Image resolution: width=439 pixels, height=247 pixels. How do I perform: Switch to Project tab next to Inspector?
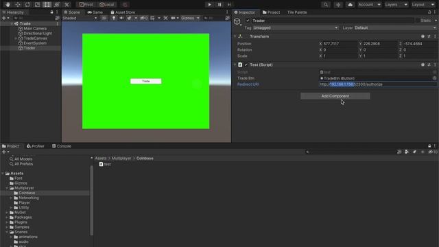pyautogui.click(x=272, y=12)
